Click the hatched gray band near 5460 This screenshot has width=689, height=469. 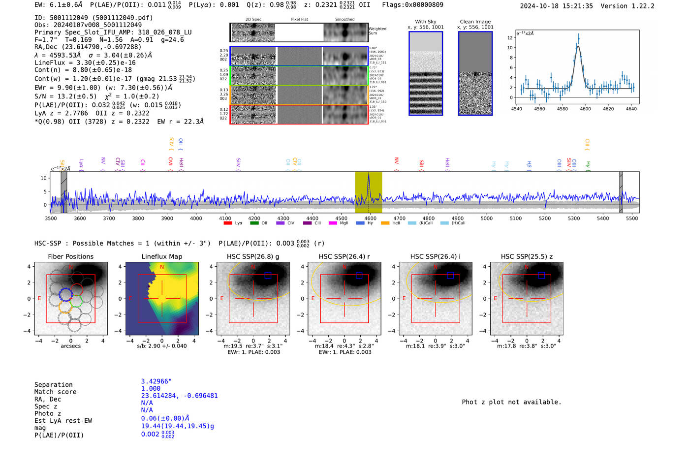[621, 192]
